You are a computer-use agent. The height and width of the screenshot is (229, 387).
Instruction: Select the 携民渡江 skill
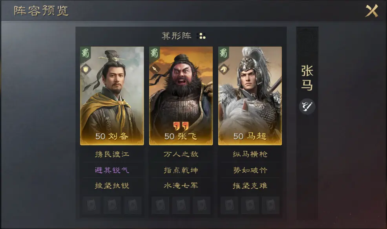112,154
